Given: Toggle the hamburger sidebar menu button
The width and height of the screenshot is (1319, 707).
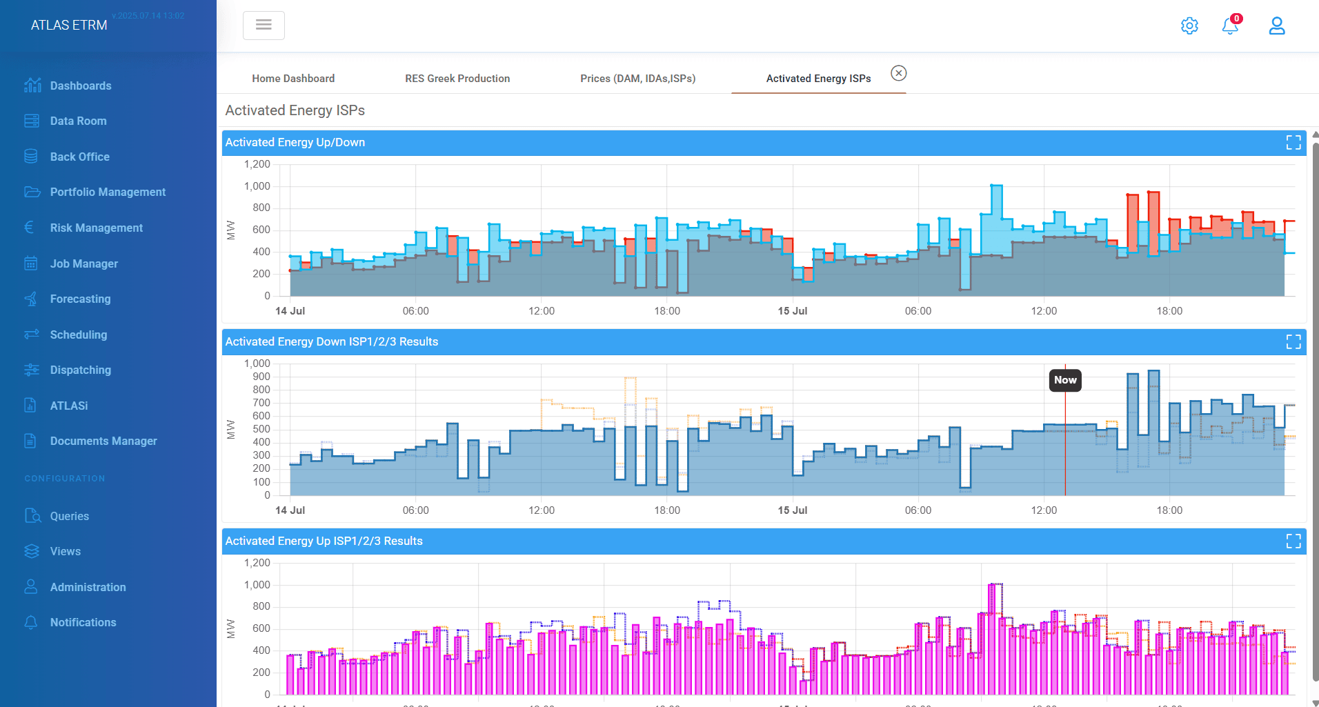Looking at the screenshot, I should click(x=264, y=26).
